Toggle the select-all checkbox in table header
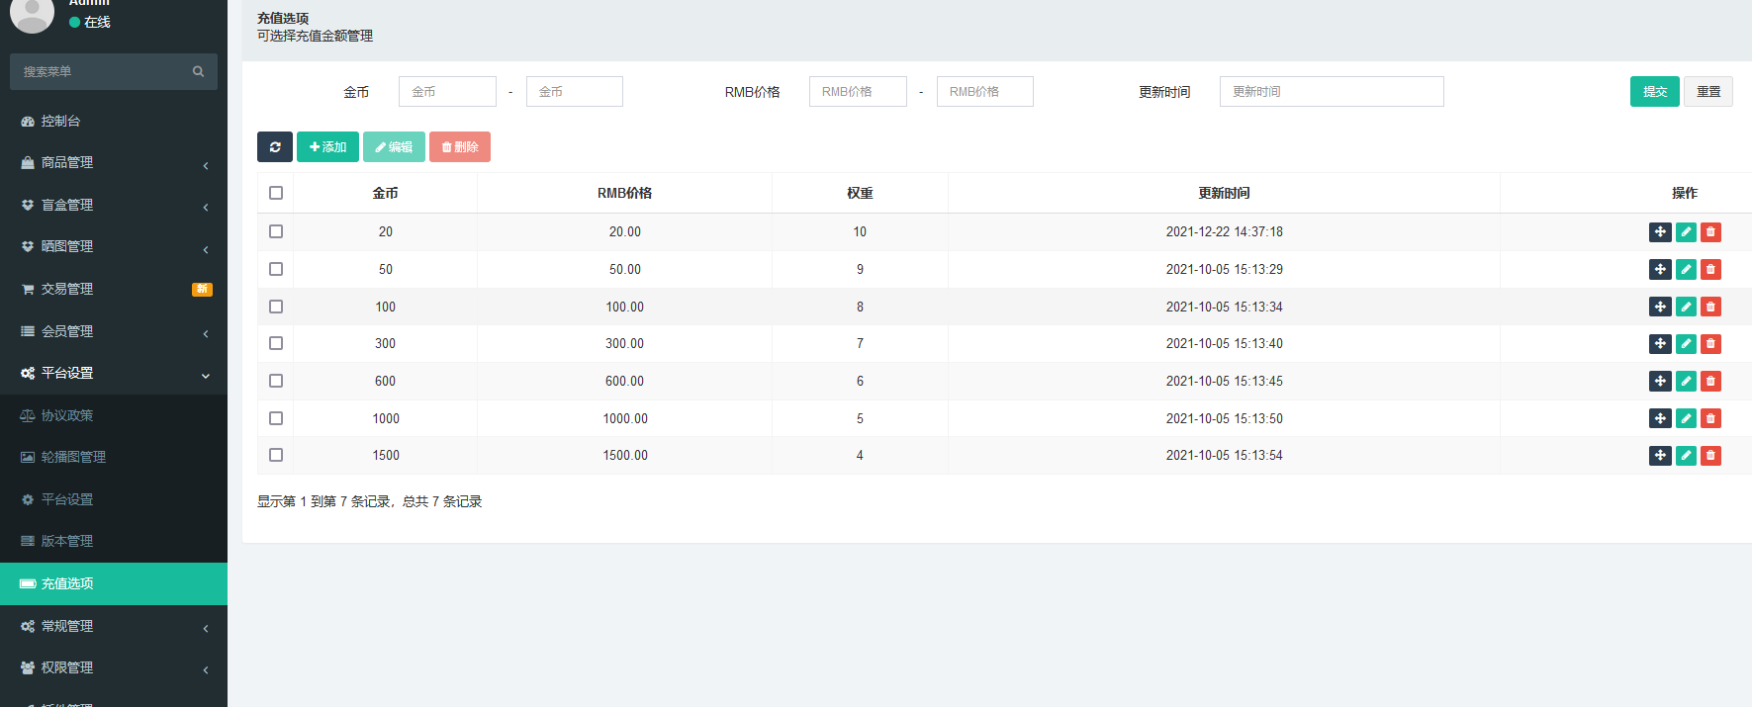1752x707 pixels. click(276, 193)
